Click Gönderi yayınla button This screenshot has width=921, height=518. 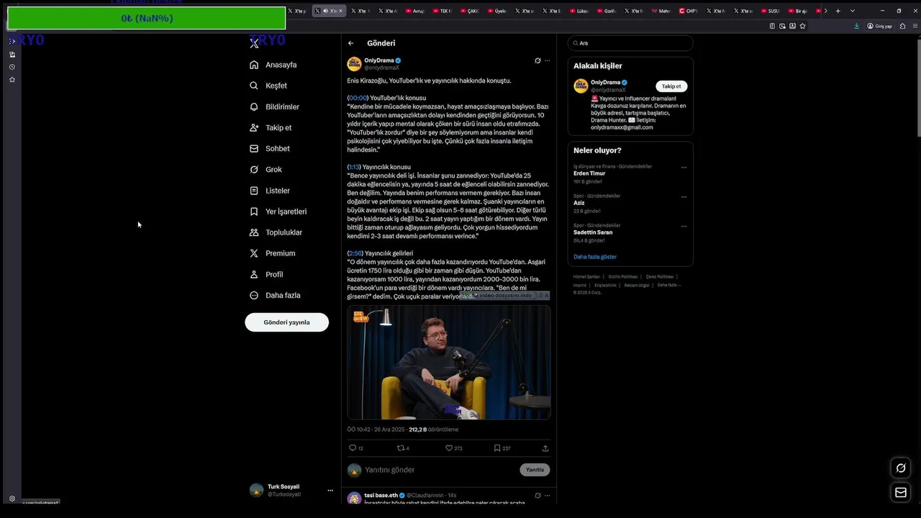point(286,322)
